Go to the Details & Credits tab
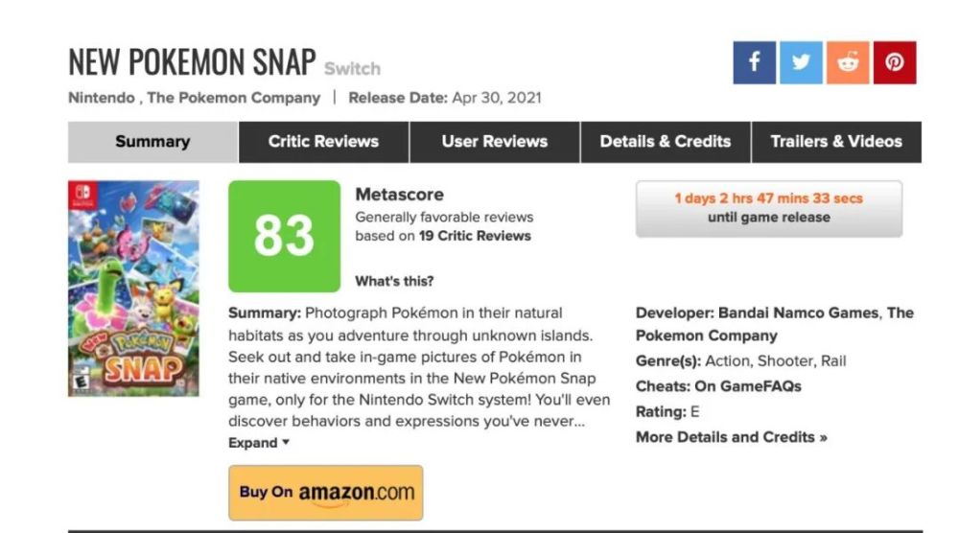The height and width of the screenshot is (533, 959). (x=666, y=142)
